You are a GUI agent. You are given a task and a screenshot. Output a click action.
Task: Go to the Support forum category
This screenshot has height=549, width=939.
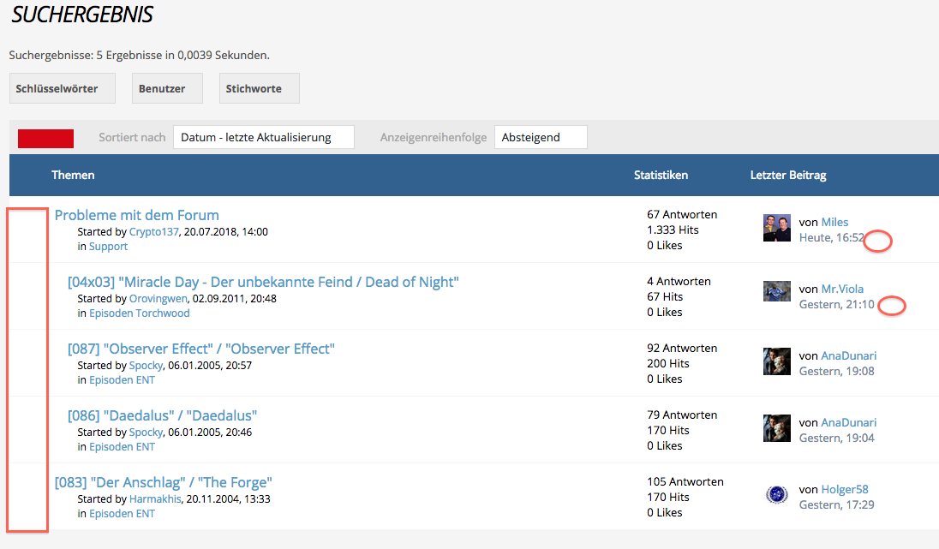(108, 247)
